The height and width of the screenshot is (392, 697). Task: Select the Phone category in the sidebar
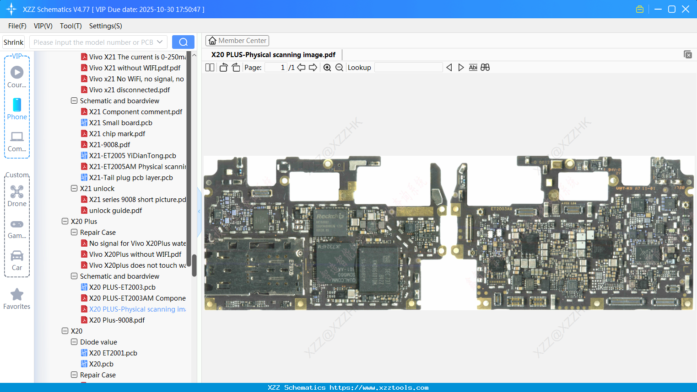pyautogui.click(x=17, y=109)
